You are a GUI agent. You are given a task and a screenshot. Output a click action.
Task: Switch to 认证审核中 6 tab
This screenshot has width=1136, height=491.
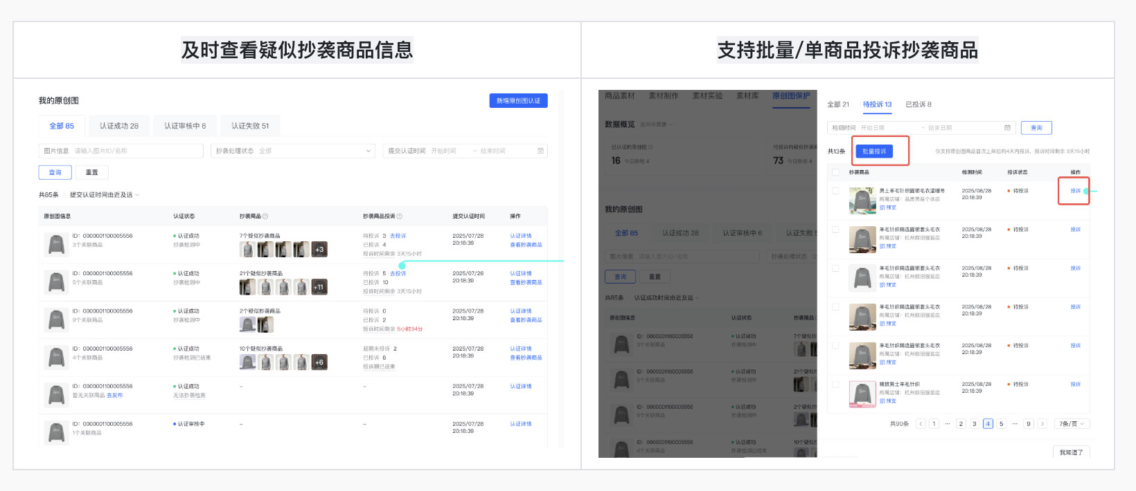(185, 126)
